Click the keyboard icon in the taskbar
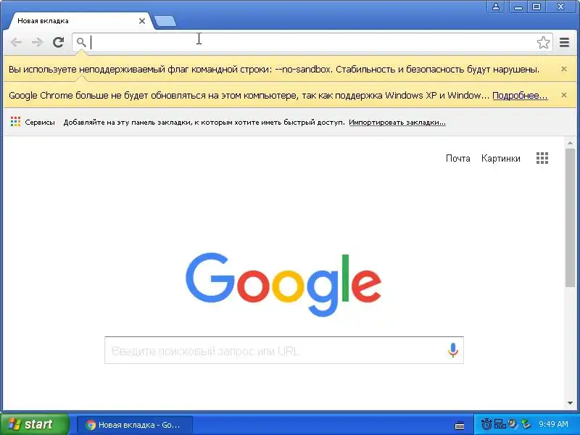The image size is (580, 435). coord(460,425)
